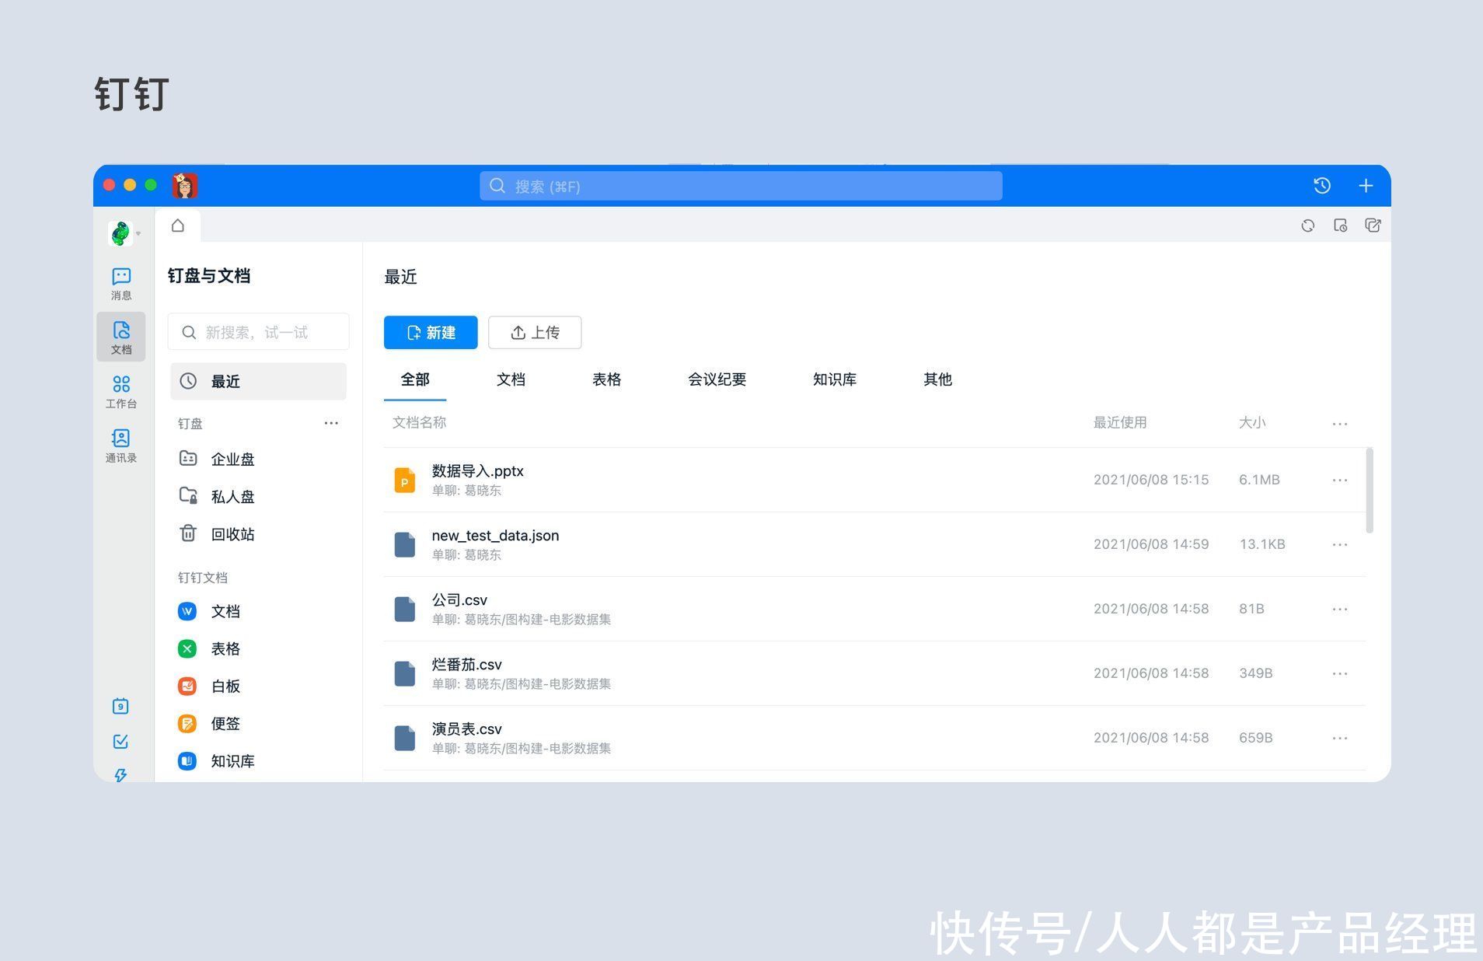
Task: Open file new_test_data.json
Action: [x=495, y=536]
